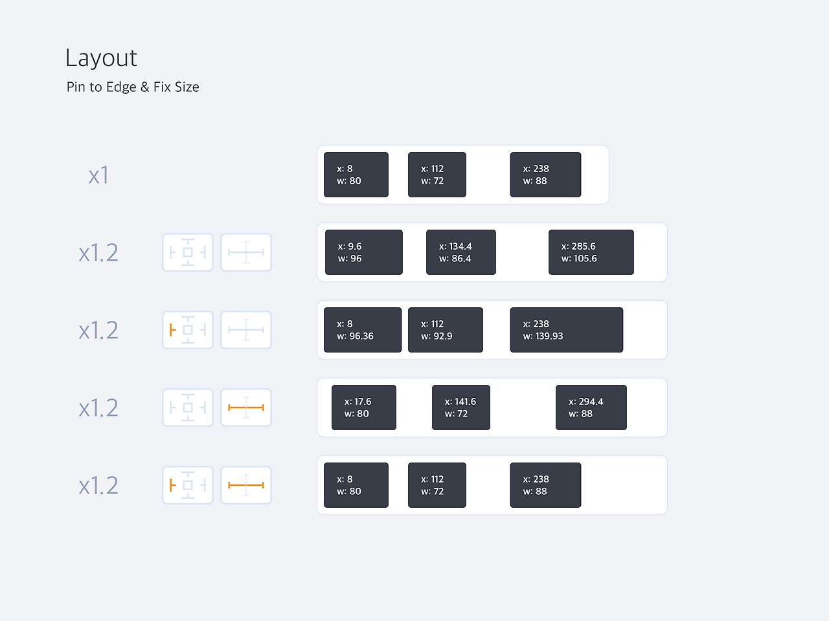Click the box with w: 139.93
This screenshot has height=621, width=829.
coord(567,330)
